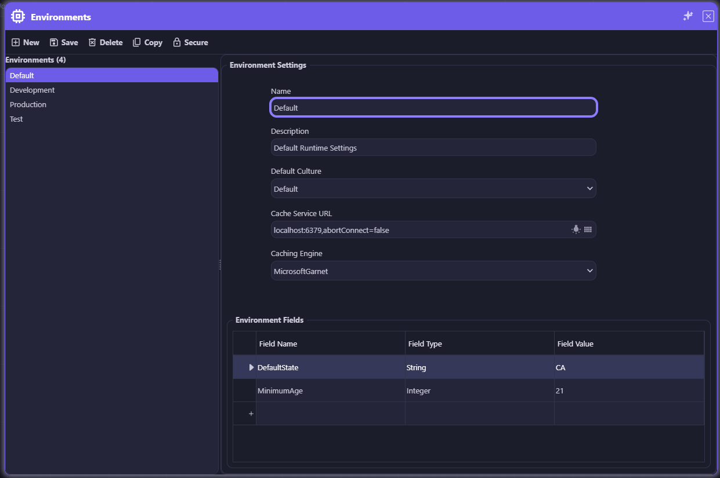Click the New environment toolbar button
This screenshot has height=478, width=720.
click(26, 42)
